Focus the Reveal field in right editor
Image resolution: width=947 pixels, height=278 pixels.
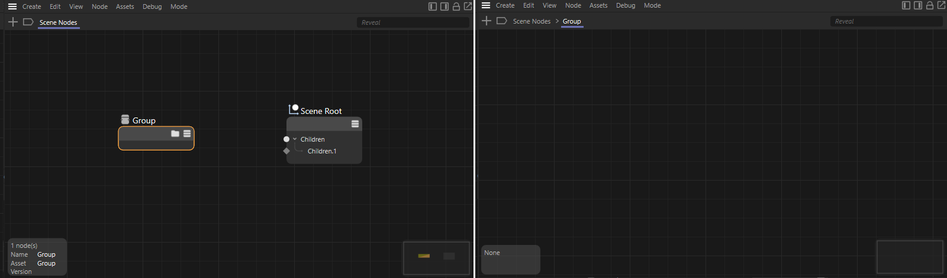click(x=887, y=21)
